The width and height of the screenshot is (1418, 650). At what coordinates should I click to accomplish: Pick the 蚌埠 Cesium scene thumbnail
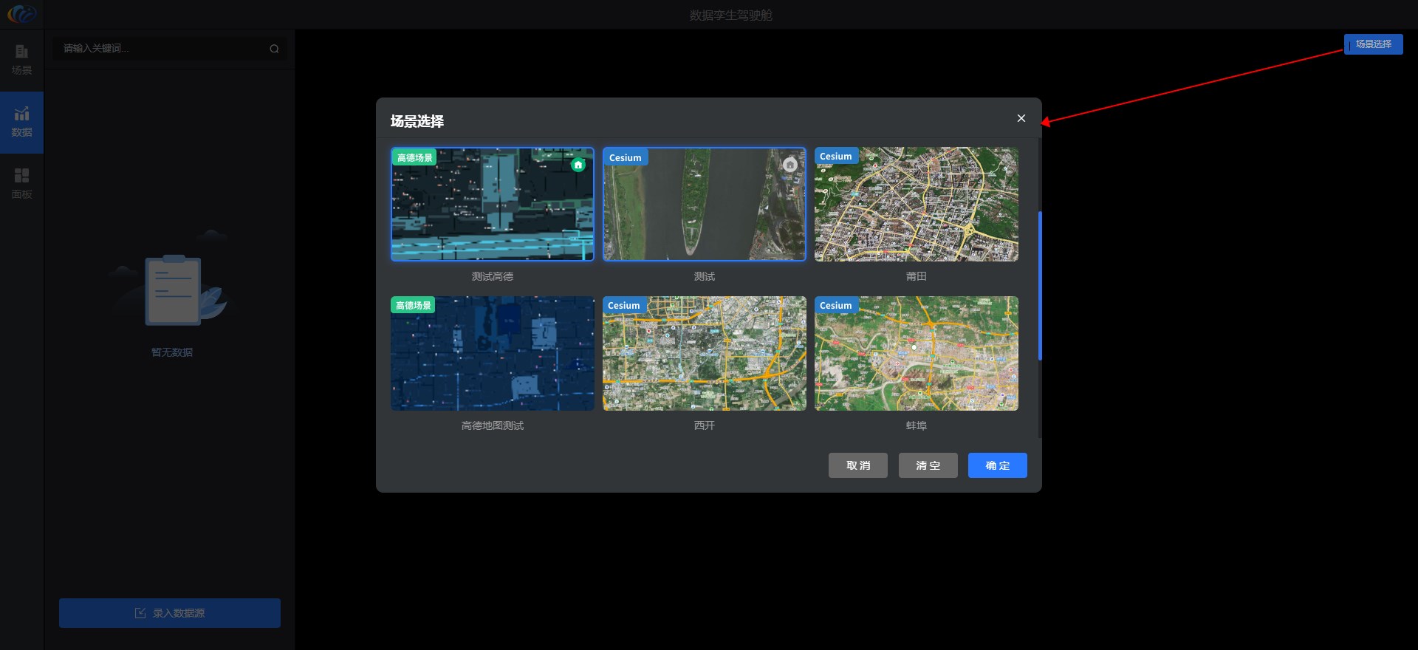[916, 354]
